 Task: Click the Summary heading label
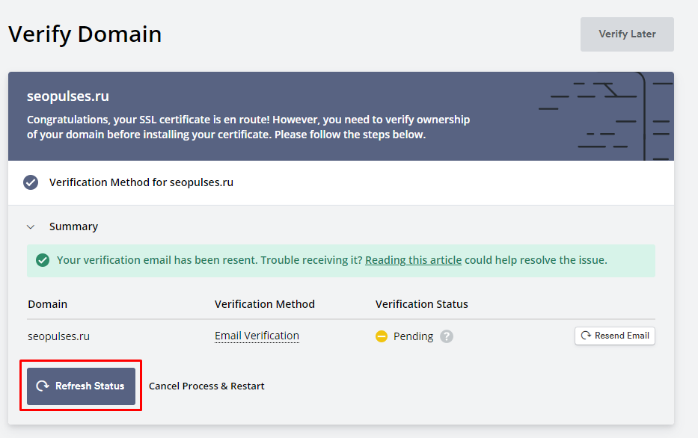point(73,226)
